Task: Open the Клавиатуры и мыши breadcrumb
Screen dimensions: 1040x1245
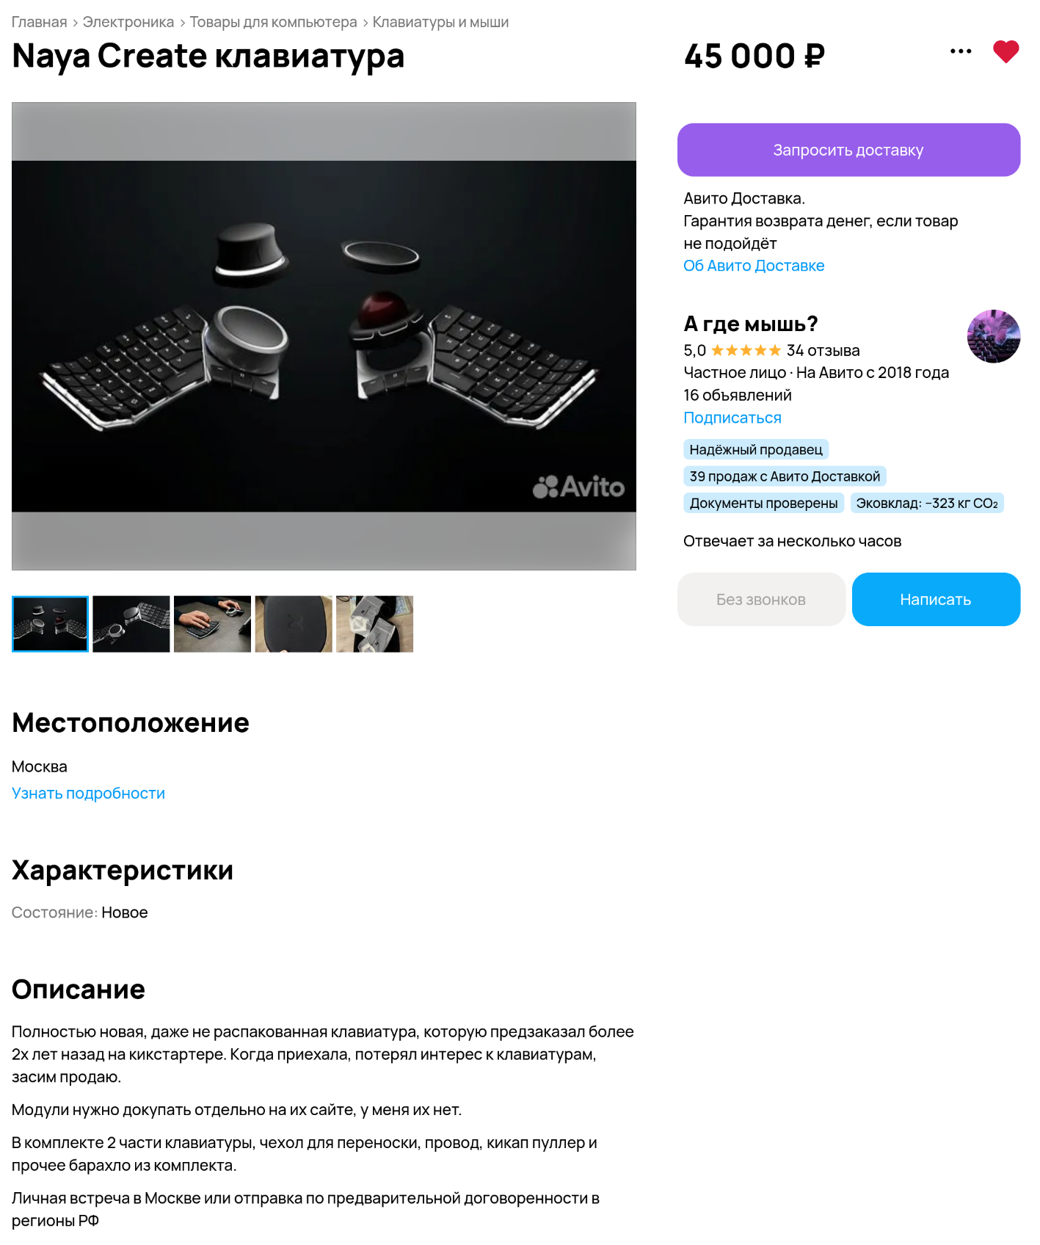Action: coord(440,22)
